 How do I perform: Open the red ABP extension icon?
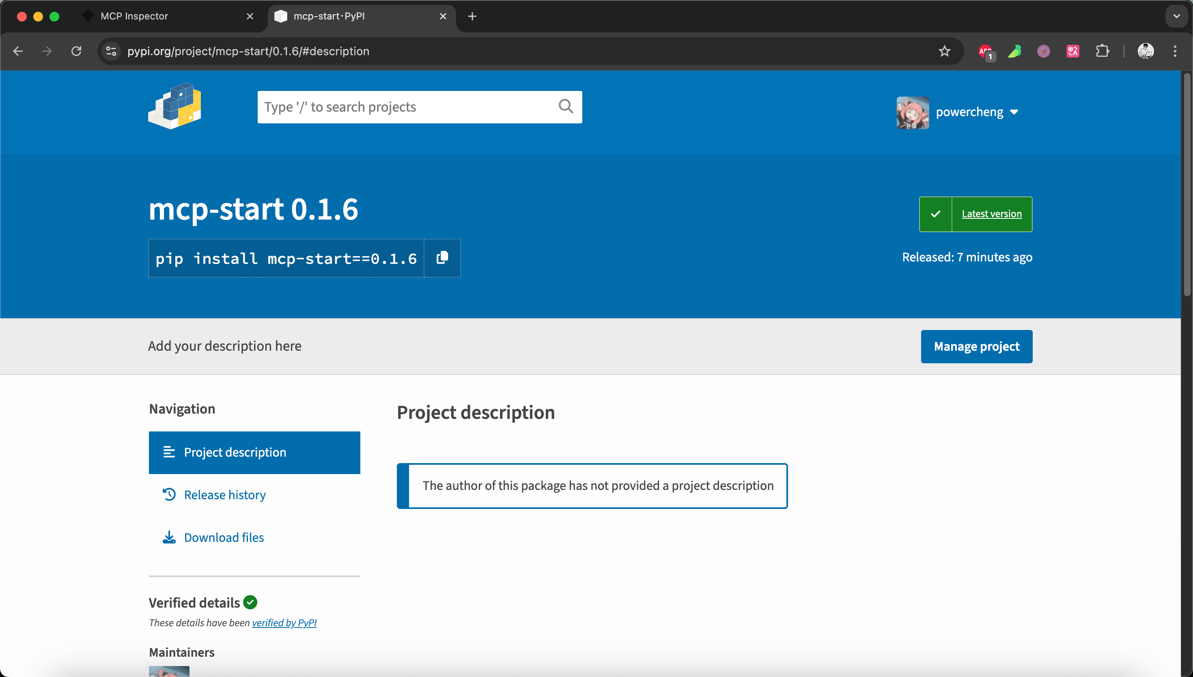[985, 52]
